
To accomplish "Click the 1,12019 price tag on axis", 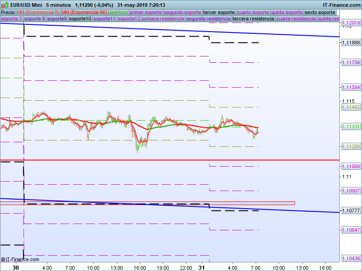I will pyautogui.click(x=351, y=23).
